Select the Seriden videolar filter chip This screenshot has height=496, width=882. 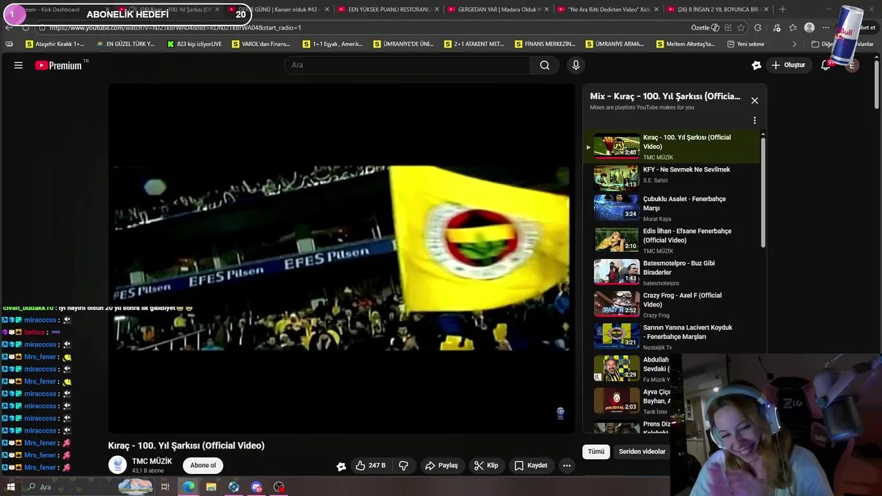click(x=642, y=452)
